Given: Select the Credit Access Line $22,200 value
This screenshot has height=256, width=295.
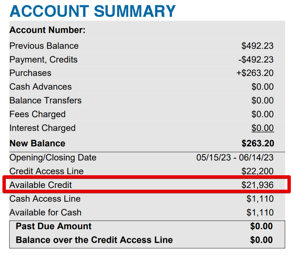Looking at the screenshot, I should coord(257,172).
